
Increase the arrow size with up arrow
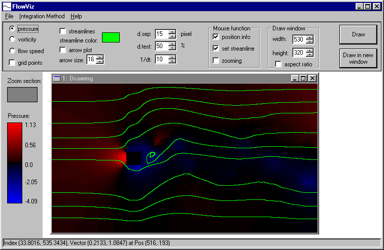99,57
